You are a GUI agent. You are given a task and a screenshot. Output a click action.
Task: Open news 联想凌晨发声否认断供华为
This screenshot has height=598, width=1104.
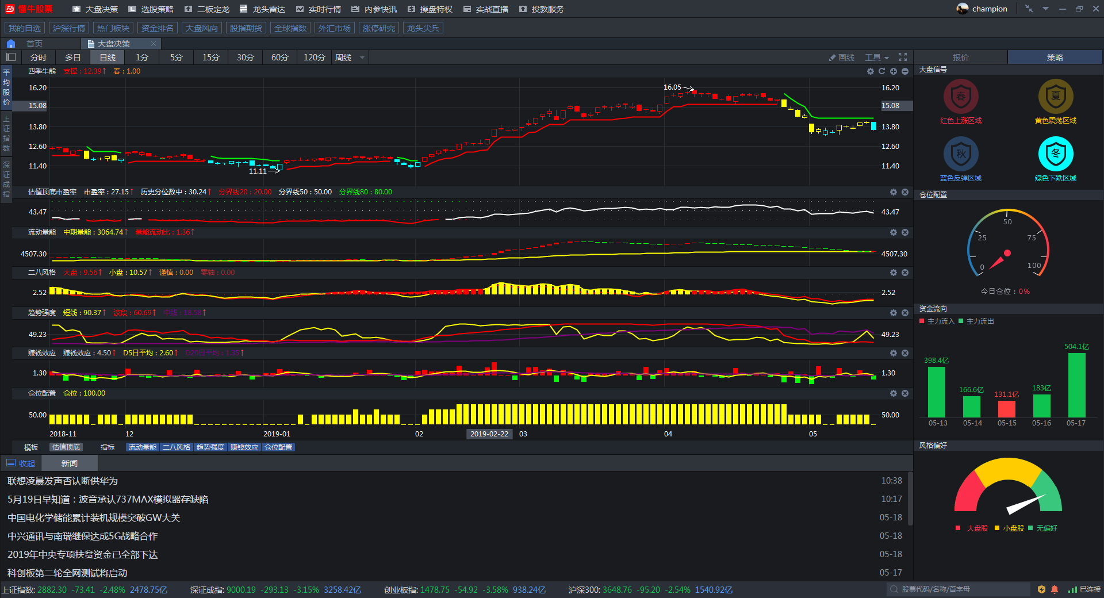pos(63,481)
